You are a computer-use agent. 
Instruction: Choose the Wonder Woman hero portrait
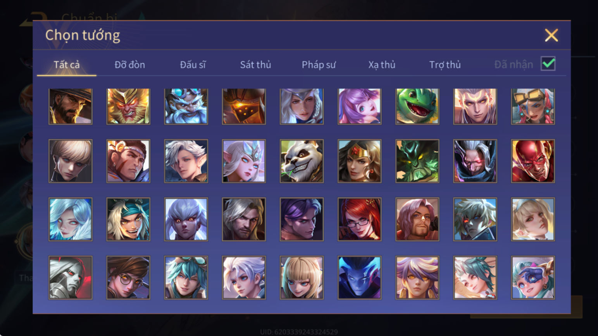[359, 161]
